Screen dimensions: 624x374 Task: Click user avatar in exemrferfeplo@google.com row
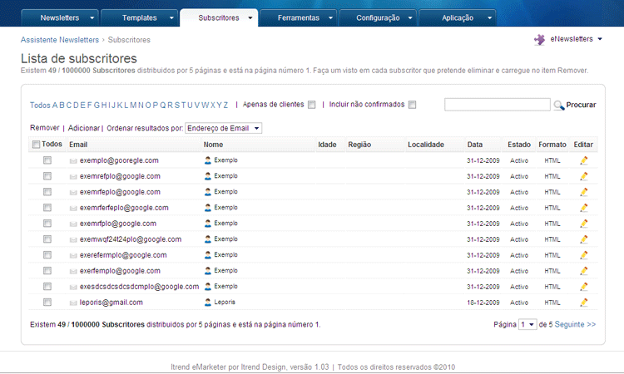(x=208, y=208)
